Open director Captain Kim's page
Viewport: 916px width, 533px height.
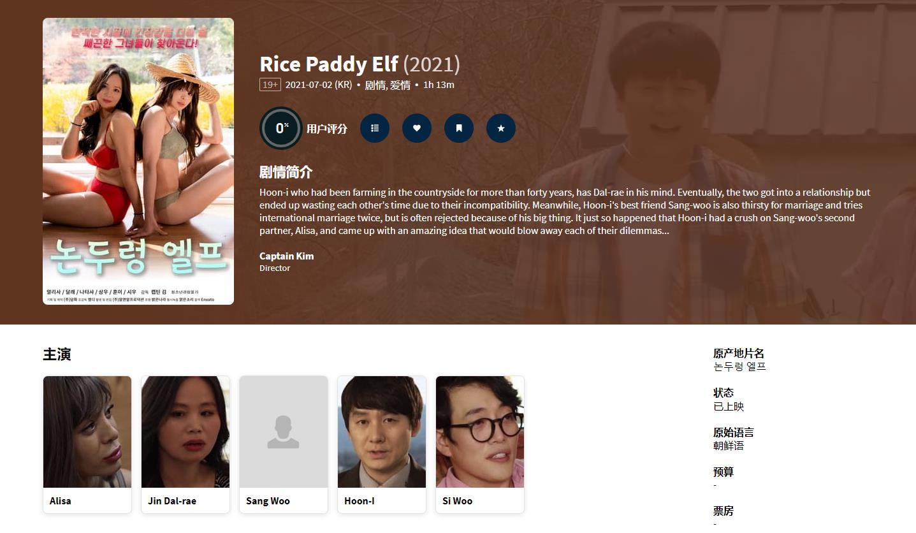(x=286, y=256)
